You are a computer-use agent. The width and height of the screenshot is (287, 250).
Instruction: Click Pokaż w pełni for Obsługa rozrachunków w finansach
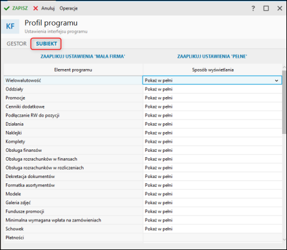159,159
